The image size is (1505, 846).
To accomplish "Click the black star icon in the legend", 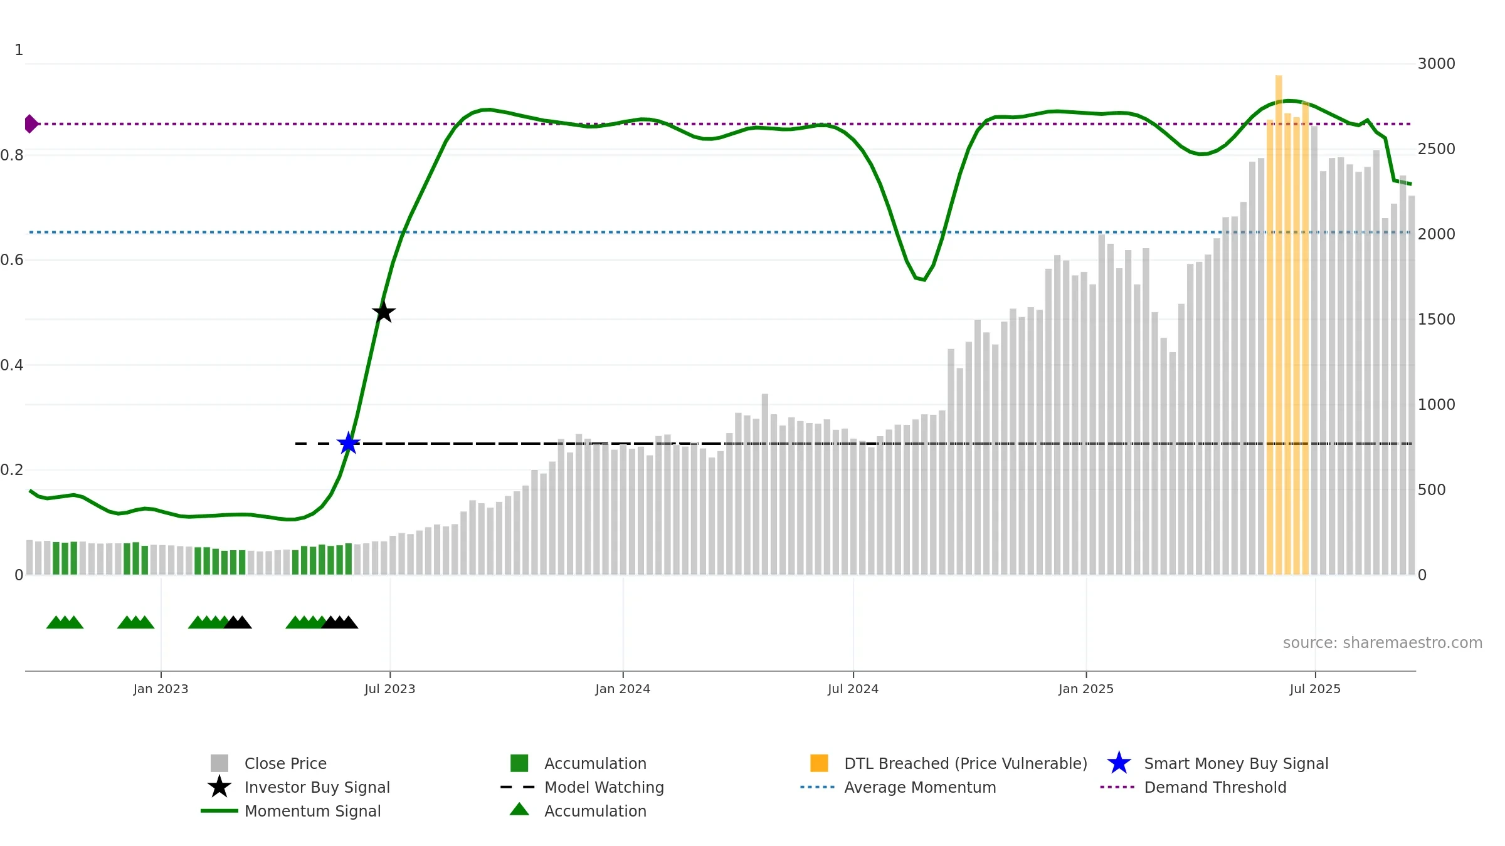I will [x=219, y=787].
